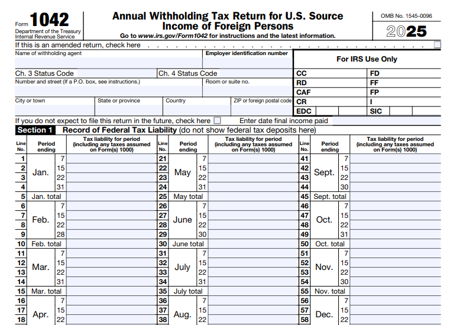456x325 pixels.
Task: Focus the Country field
Action: (197, 110)
